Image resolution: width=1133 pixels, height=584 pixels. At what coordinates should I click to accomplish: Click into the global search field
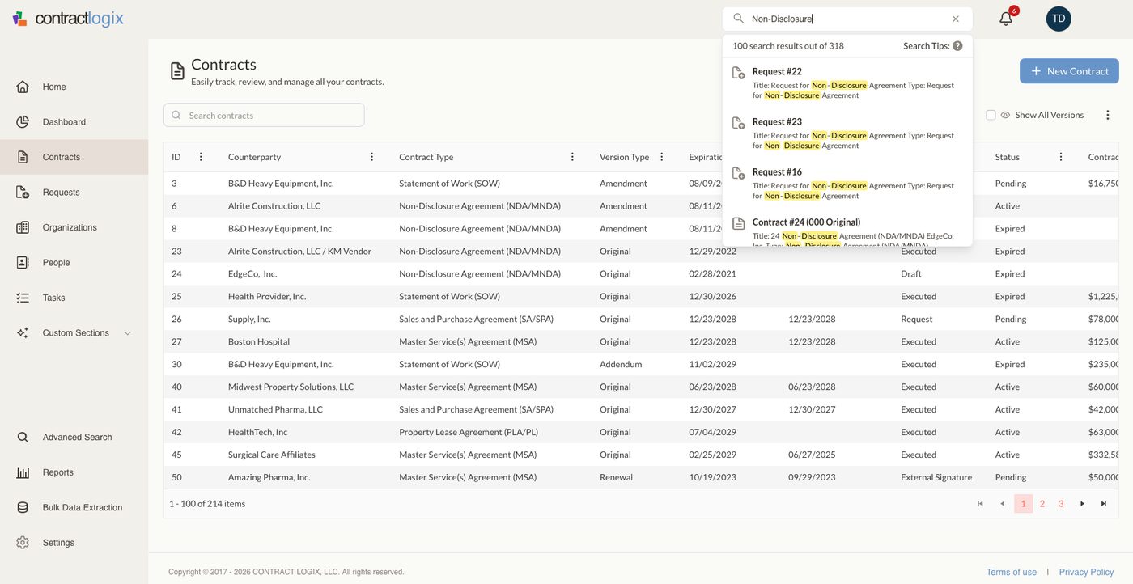pyautogui.click(x=847, y=19)
